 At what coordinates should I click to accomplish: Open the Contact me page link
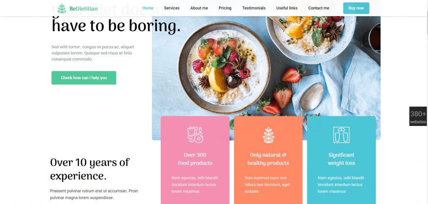pyautogui.click(x=319, y=8)
